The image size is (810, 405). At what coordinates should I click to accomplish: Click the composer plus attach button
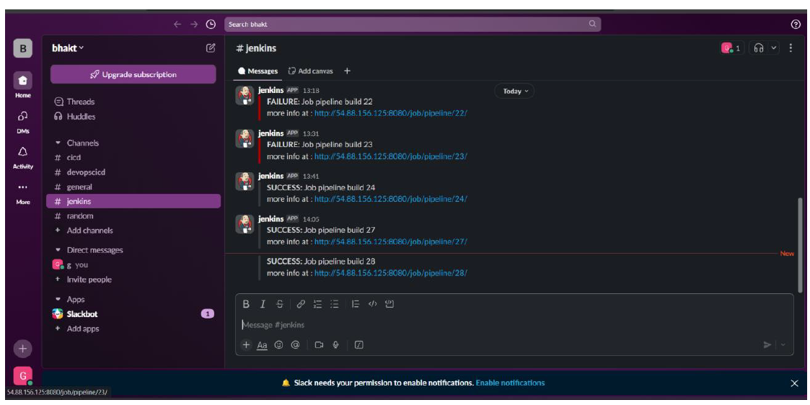tap(246, 345)
